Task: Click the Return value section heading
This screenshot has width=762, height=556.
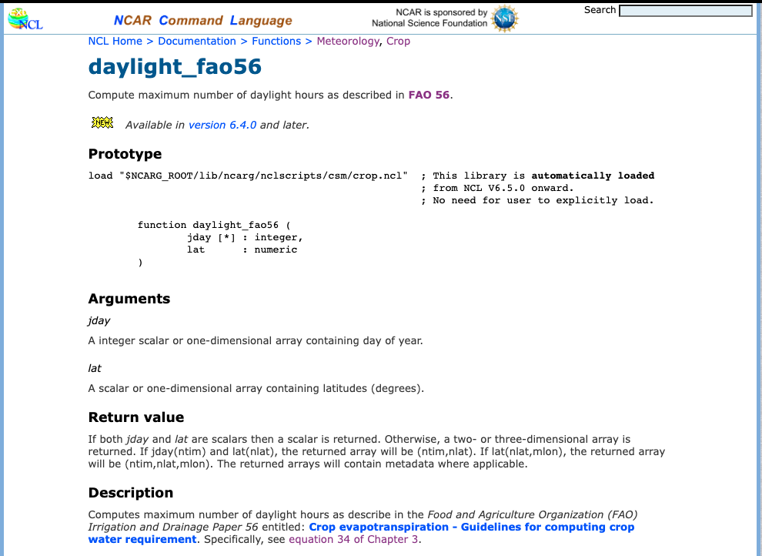Action: (136, 417)
